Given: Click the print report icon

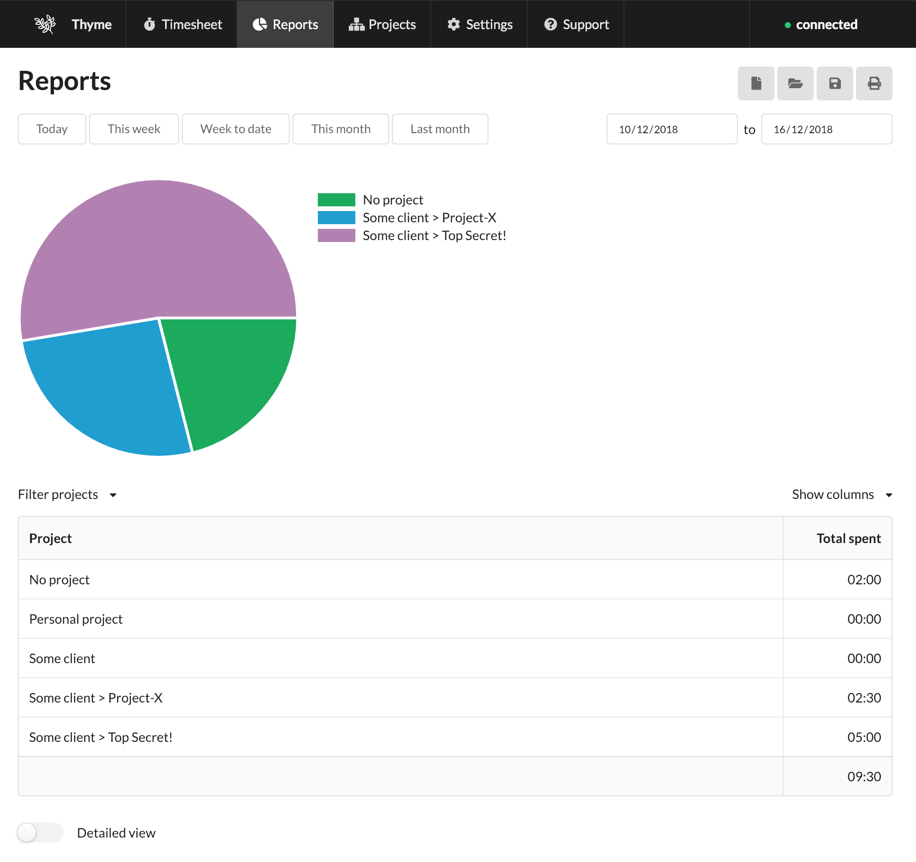Looking at the screenshot, I should [x=875, y=83].
